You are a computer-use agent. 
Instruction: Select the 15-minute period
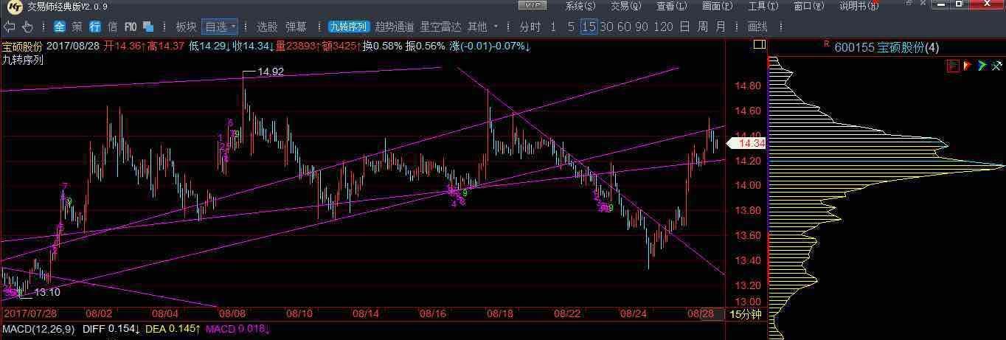(x=589, y=27)
